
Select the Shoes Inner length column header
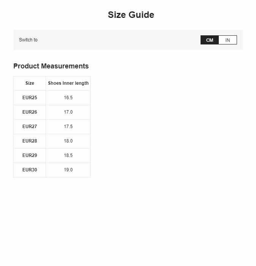68,83
